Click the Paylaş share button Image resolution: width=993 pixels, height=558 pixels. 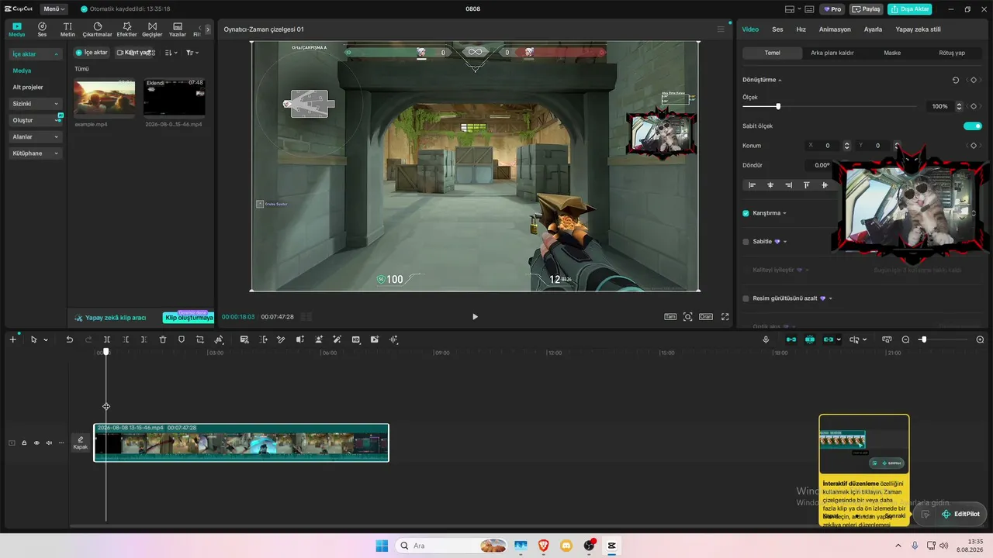[867, 9]
